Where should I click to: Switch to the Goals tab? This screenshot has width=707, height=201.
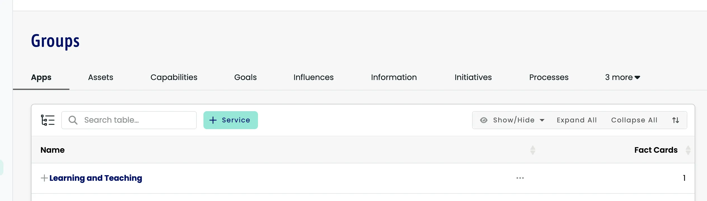click(x=245, y=77)
